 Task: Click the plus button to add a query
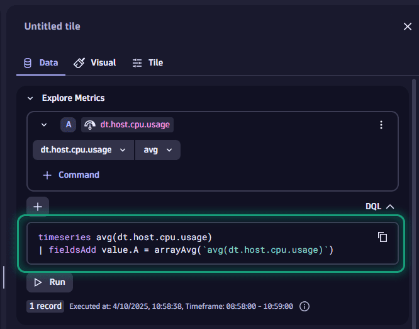pos(38,206)
